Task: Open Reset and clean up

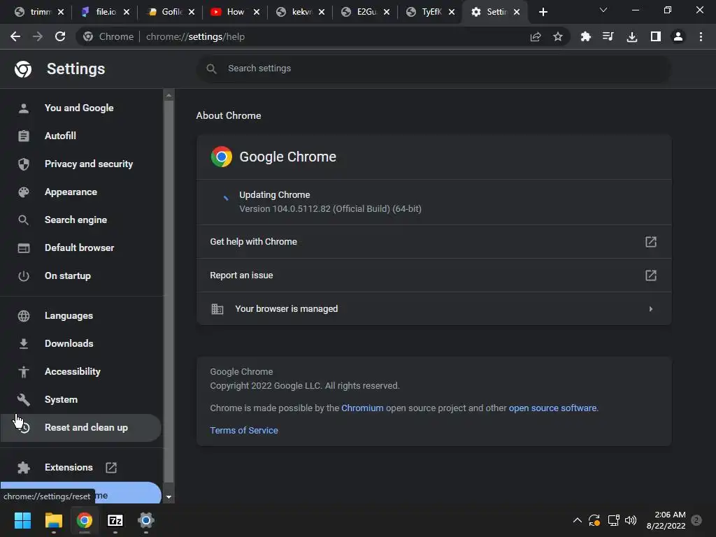Action: pos(81,427)
